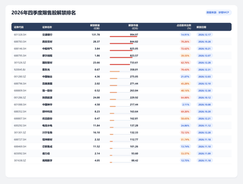Select stock code 688727.SH
243x184 pixels.
coord(20,139)
